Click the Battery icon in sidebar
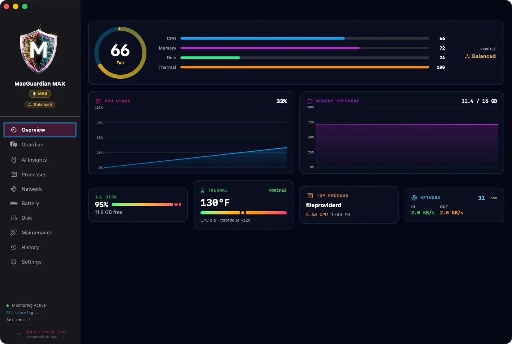 (x=14, y=203)
